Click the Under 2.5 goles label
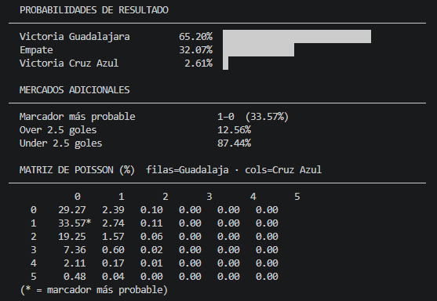Viewport: 437px width, 301px height. 60,143
